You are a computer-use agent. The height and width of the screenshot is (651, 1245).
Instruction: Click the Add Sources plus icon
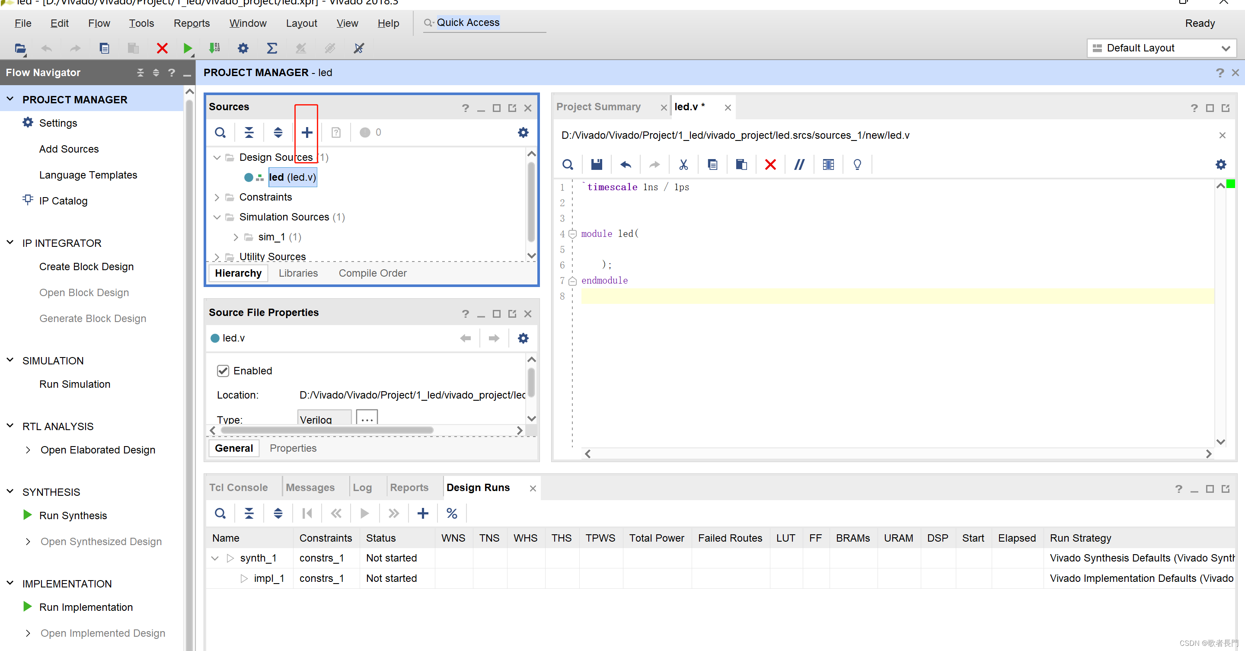tap(306, 132)
